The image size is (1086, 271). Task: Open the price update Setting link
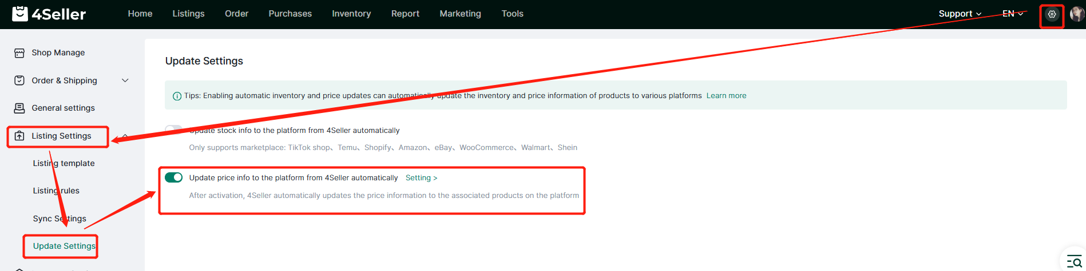click(x=421, y=178)
